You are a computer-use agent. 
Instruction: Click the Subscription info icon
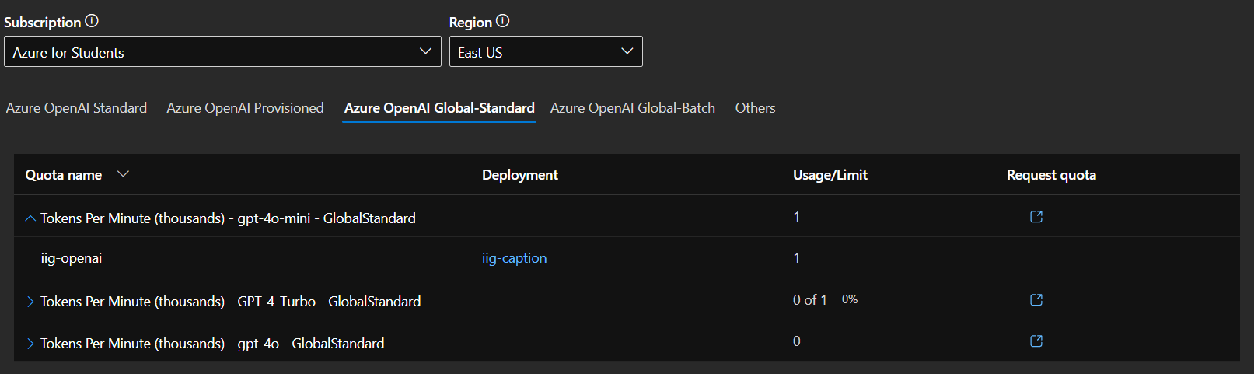(92, 21)
